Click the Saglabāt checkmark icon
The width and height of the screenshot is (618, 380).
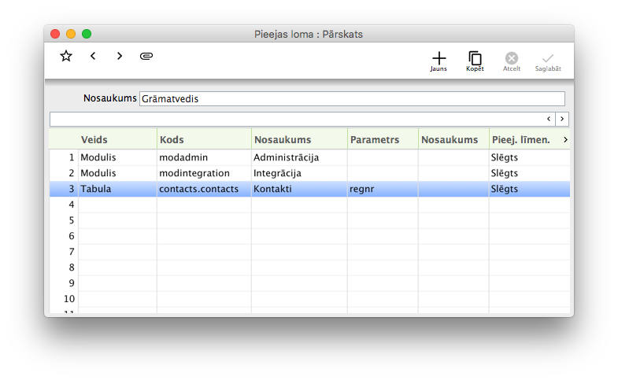tap(548, 59)
